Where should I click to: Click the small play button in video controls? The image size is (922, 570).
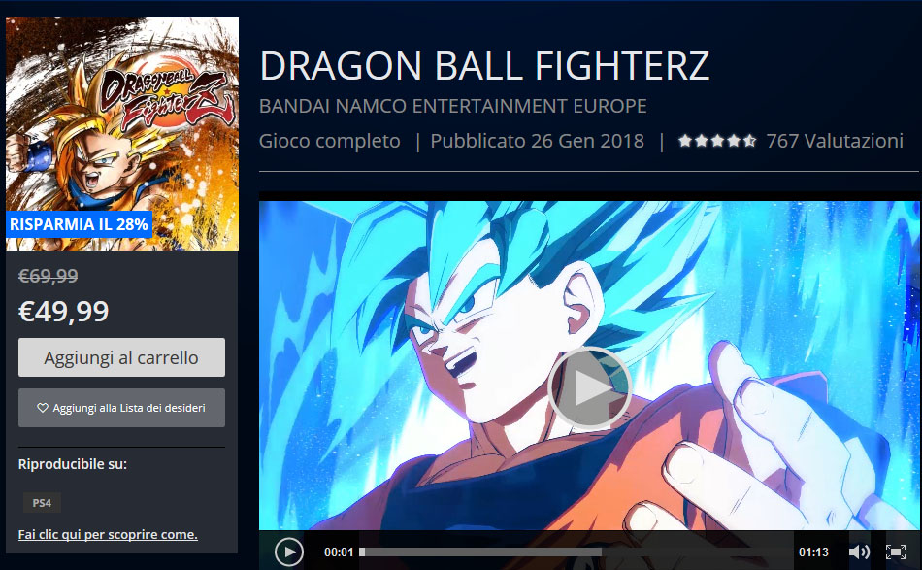pos(288,552)
